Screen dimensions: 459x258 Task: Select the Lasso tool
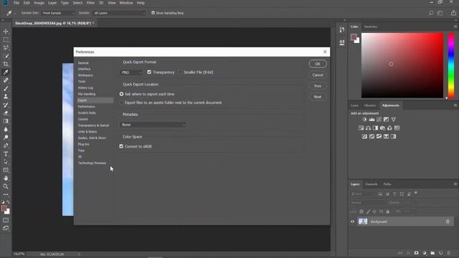[6, 48]
